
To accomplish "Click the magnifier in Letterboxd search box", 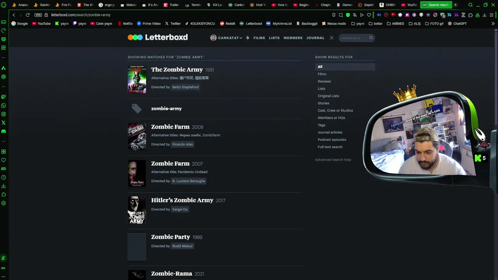I will point(371,38).
